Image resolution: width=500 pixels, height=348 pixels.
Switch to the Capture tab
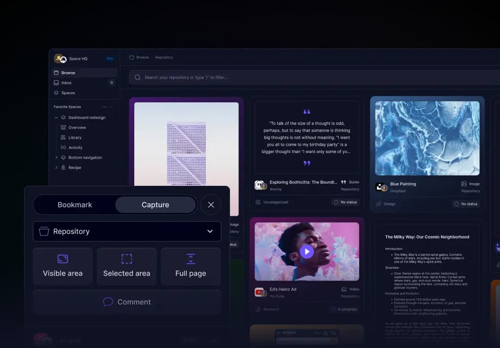[x=155, y=205]
